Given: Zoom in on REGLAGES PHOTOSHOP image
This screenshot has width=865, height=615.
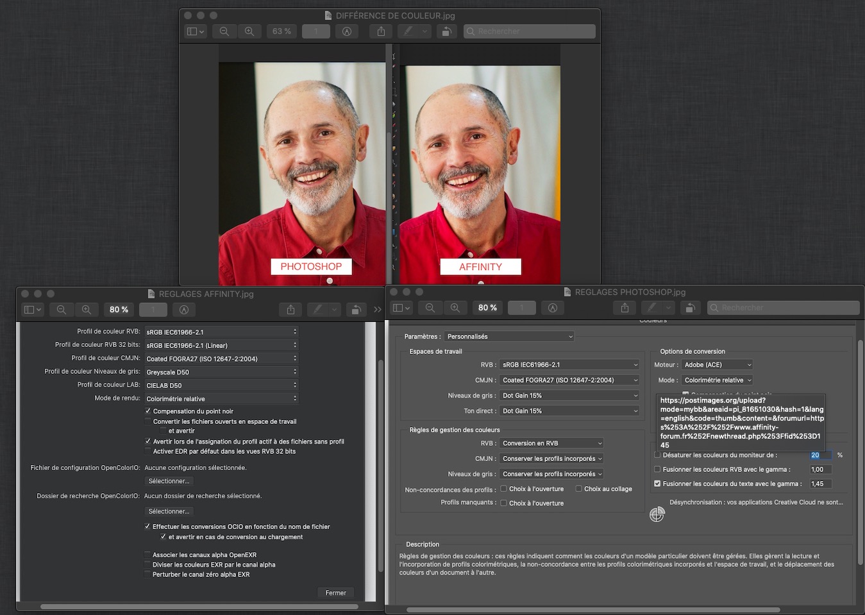Looking at the screenshot, I should coord(455,308).
